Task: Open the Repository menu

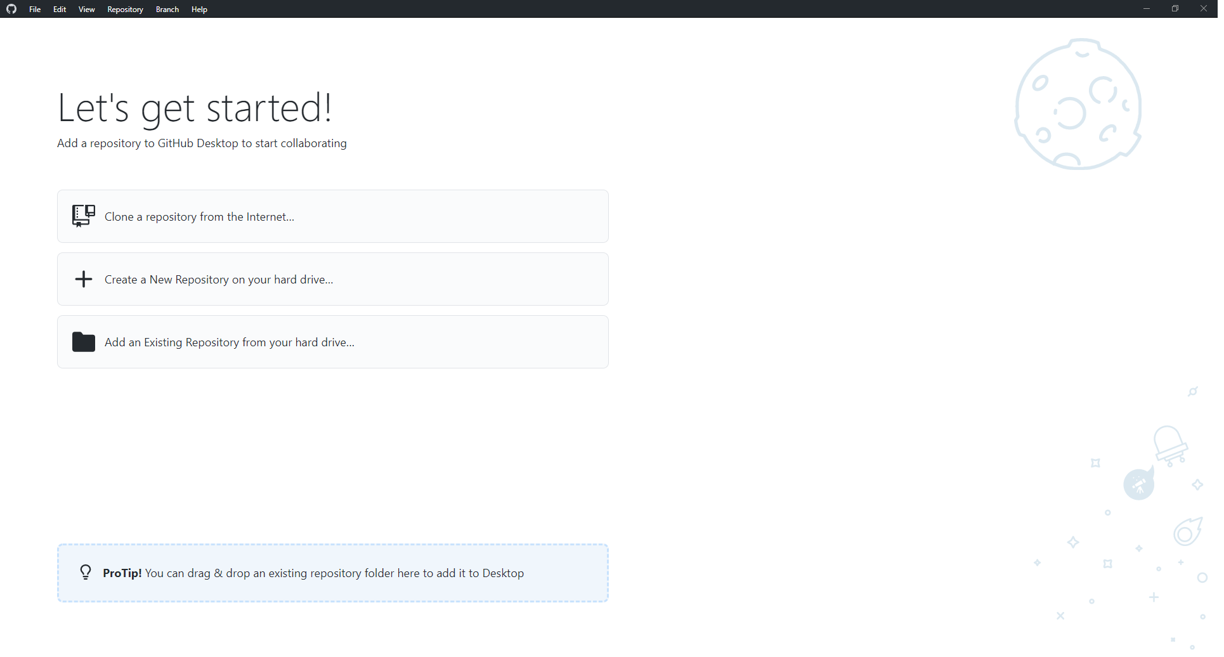Action: [x=126, y=10]
